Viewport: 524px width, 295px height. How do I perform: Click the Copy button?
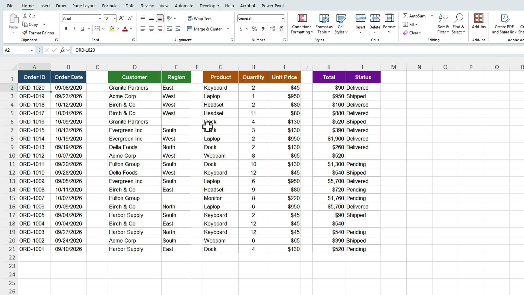[30, 24]
